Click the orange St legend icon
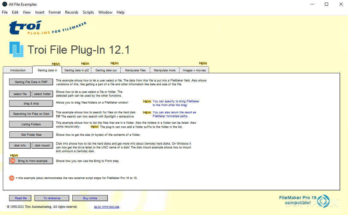The image size is (348, 215). (x=12, y=178)
